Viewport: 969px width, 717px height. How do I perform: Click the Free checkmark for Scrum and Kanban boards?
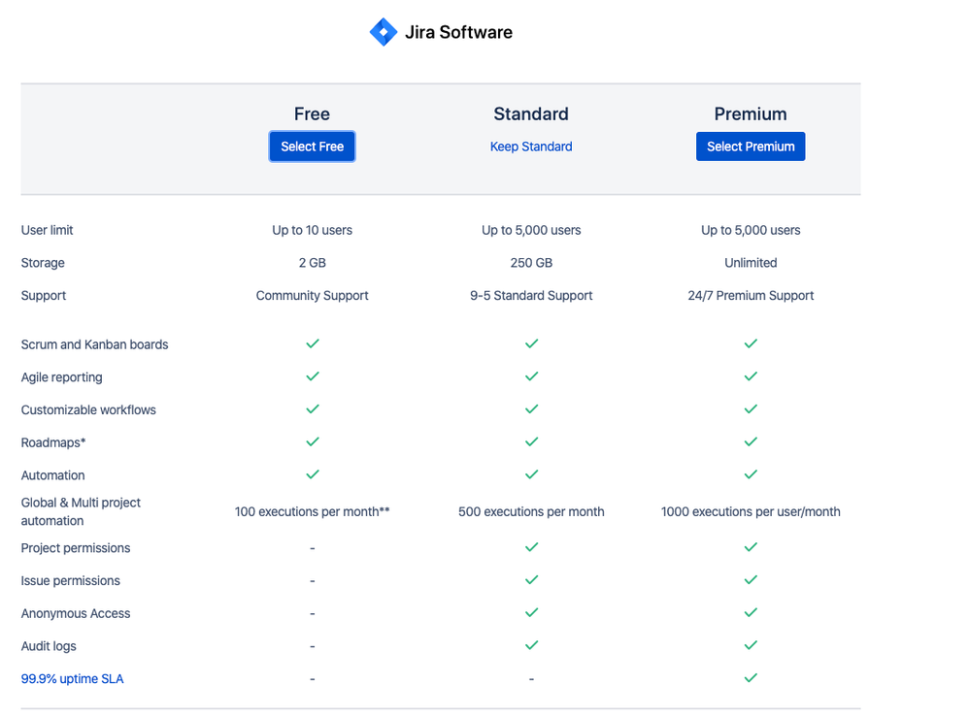click(x=313, y=343)
